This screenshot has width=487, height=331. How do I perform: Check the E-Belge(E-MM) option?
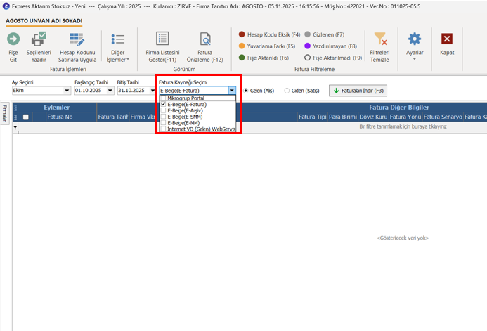pos(163,123)
